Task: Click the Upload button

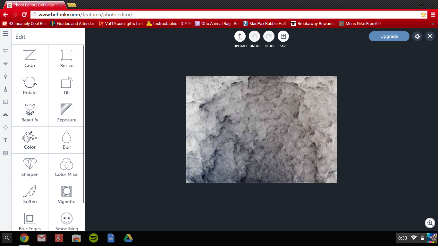Action: click(240, 37)
